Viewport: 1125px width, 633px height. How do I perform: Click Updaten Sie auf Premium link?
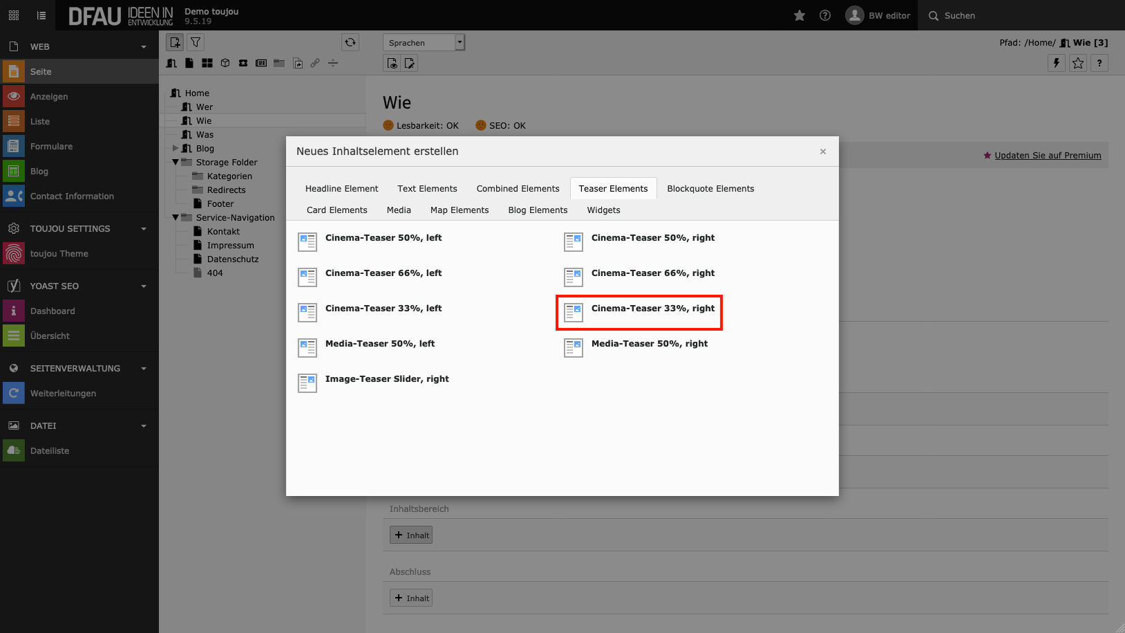point(1047,155)
